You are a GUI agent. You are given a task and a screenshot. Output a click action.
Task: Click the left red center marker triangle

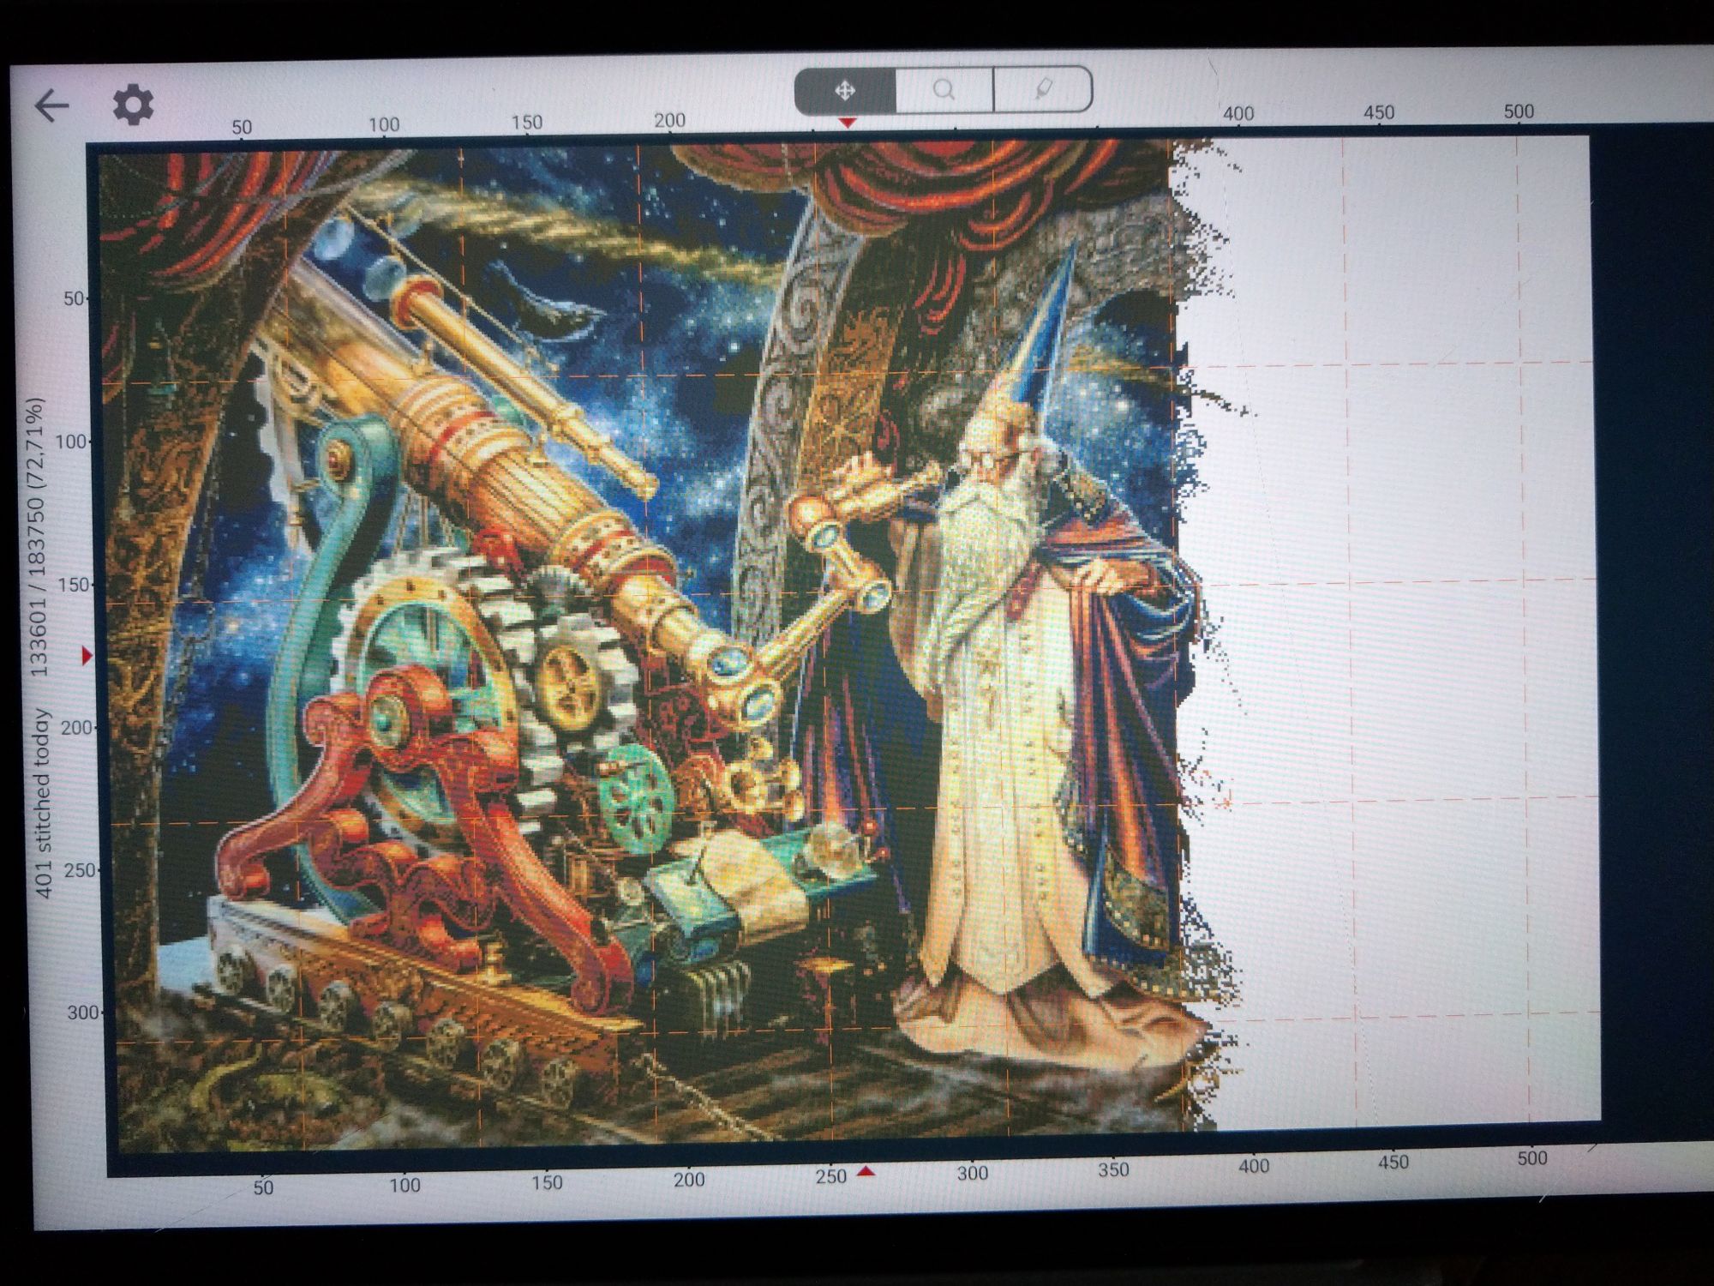(x=87, y=656)
